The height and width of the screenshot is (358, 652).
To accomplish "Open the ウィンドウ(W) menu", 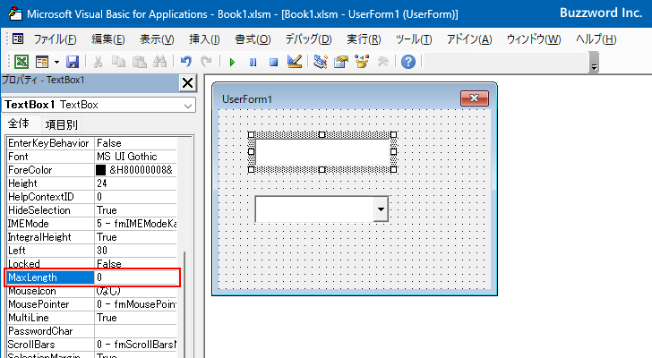I will (x=534, y=39).
